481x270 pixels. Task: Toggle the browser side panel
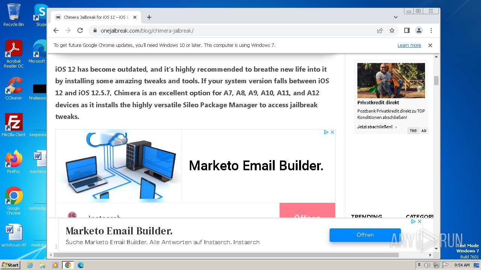407,31
